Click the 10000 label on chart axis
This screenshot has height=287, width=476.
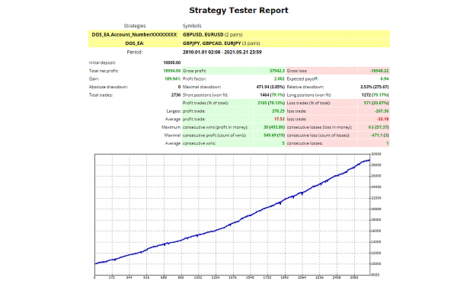tap(376, 264)
